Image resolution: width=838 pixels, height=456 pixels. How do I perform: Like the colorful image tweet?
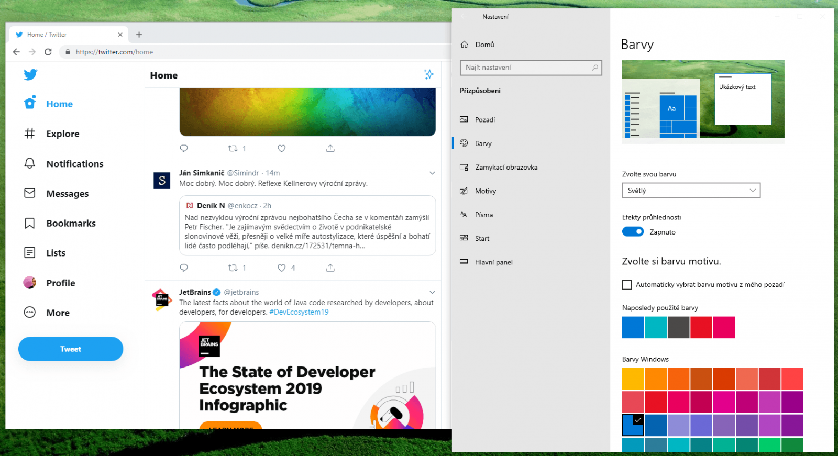282,148
